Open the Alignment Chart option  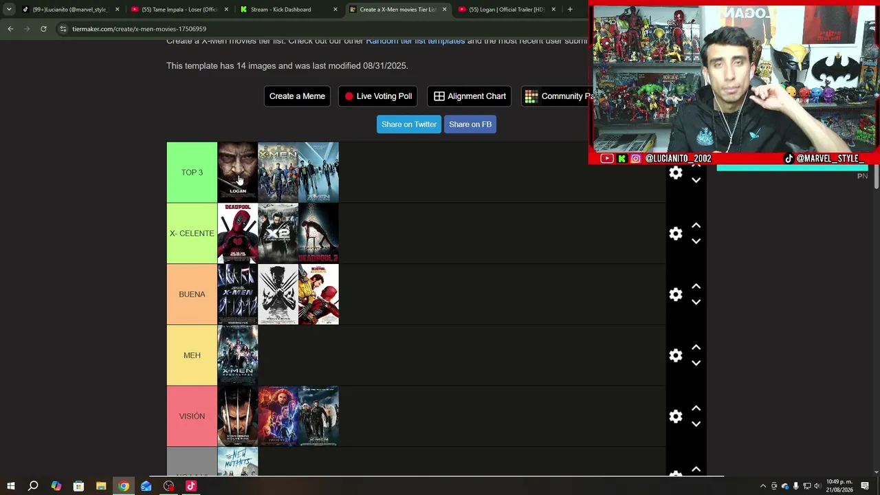tap(470, 96)
